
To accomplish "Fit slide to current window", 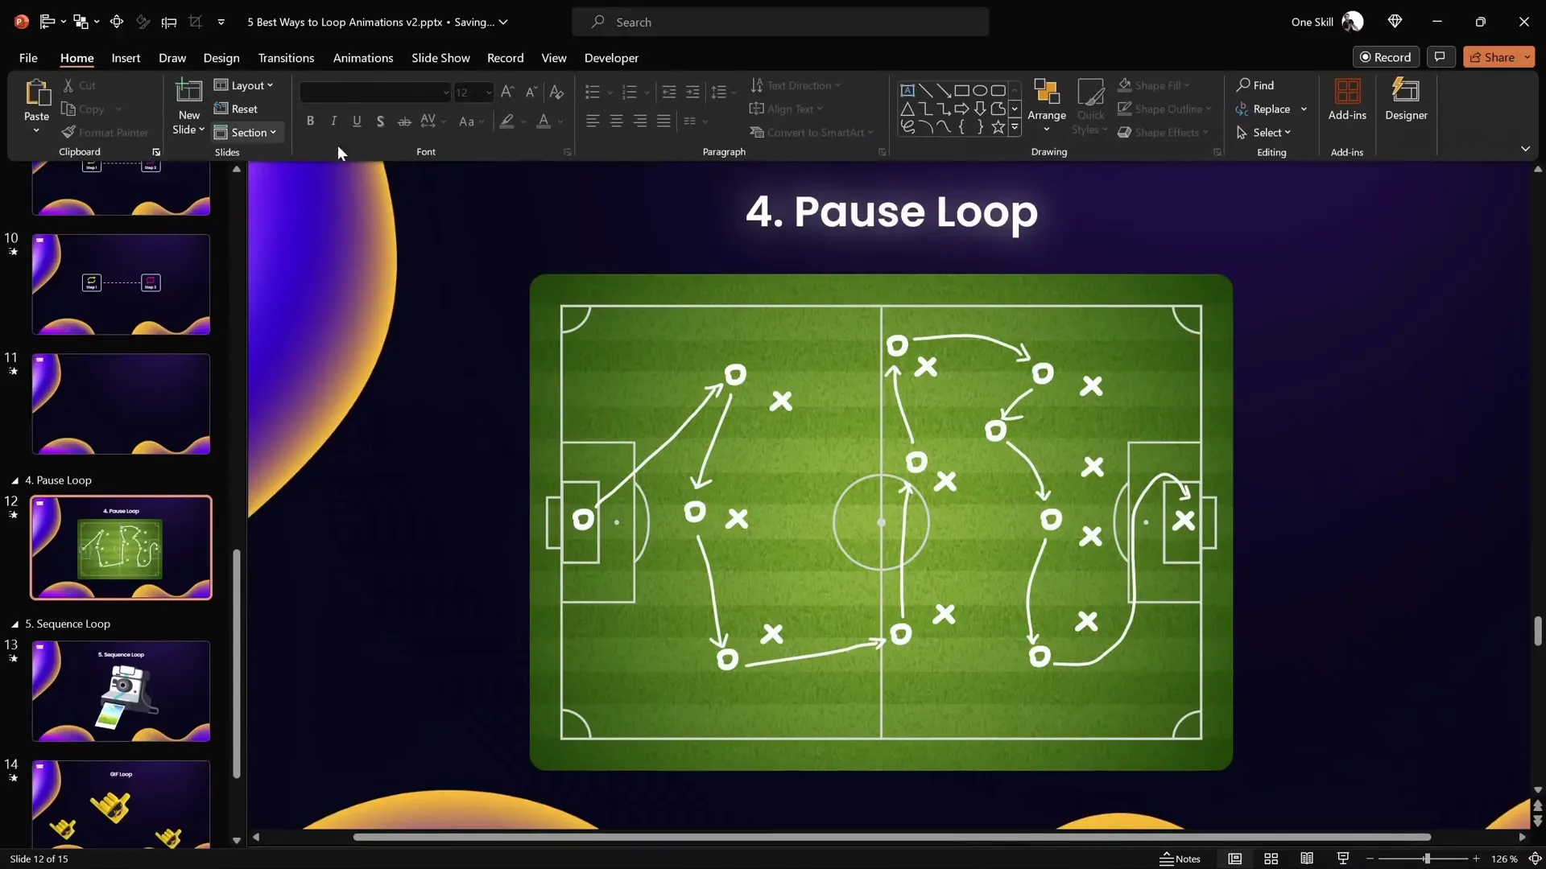I will click(x=1535, y=859).
